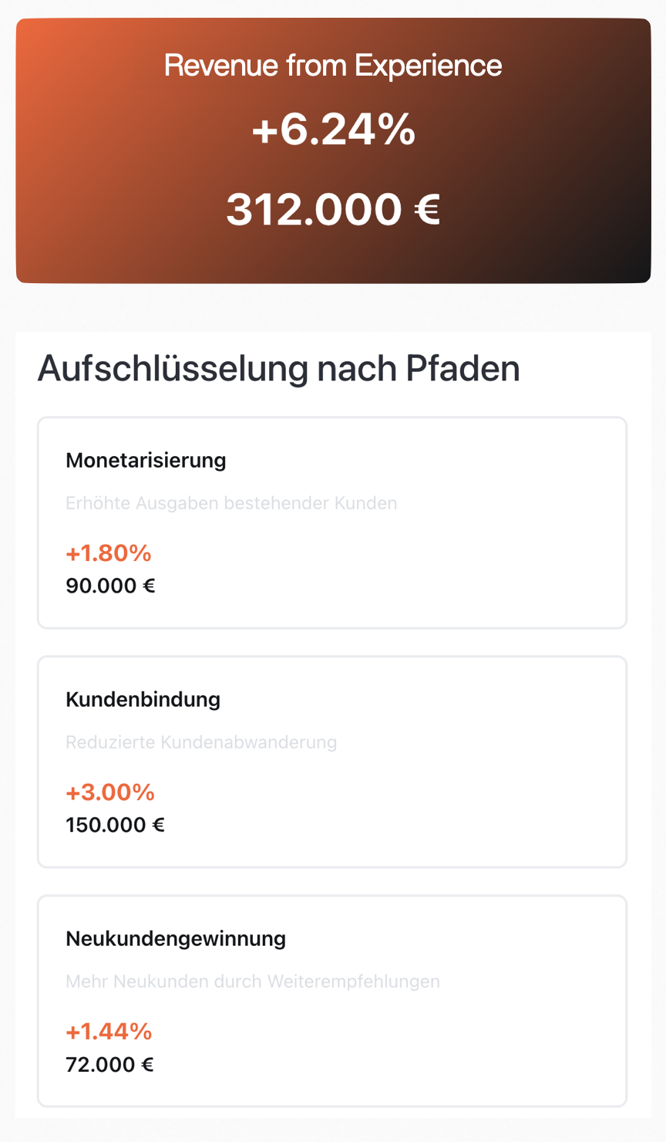Select the Neukundengewinnung card title
The image size is (666, 1142).
[176, 939]
